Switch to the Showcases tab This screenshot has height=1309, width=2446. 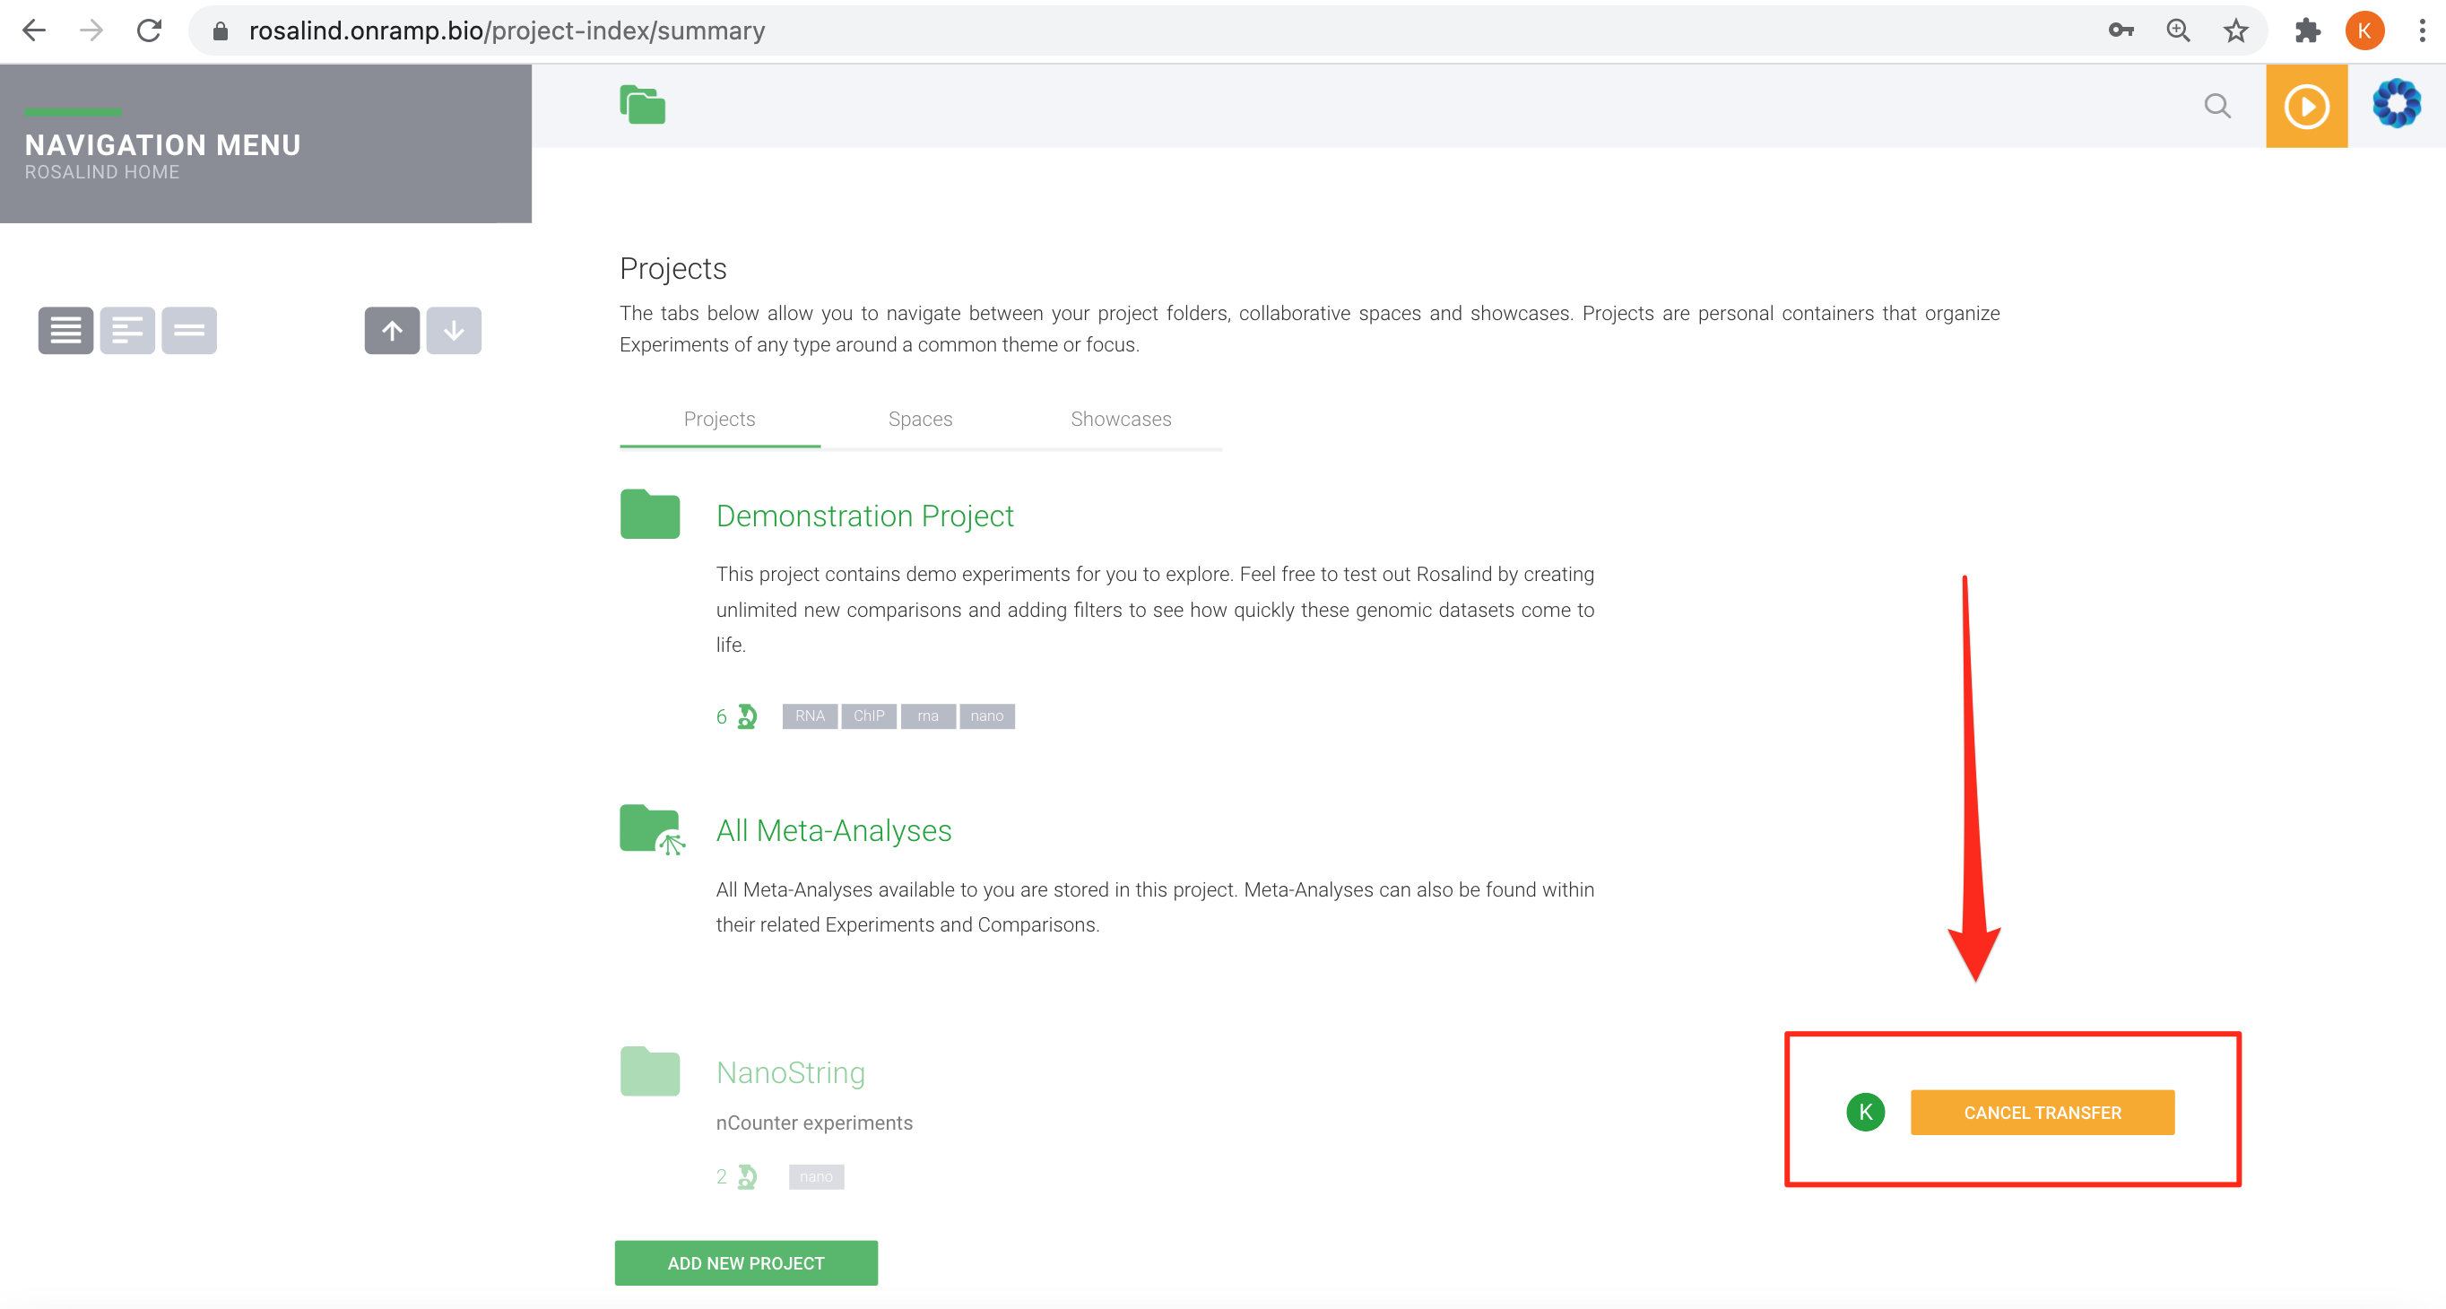pos(1122,419)
